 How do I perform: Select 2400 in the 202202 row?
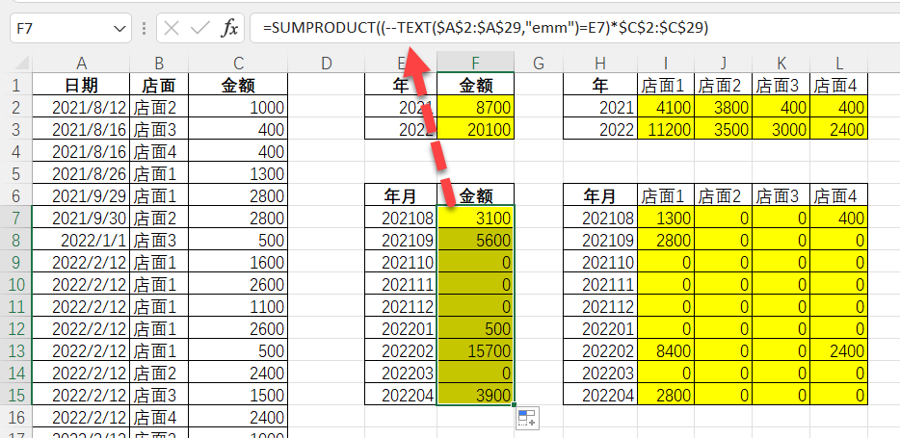coord(838,350)
